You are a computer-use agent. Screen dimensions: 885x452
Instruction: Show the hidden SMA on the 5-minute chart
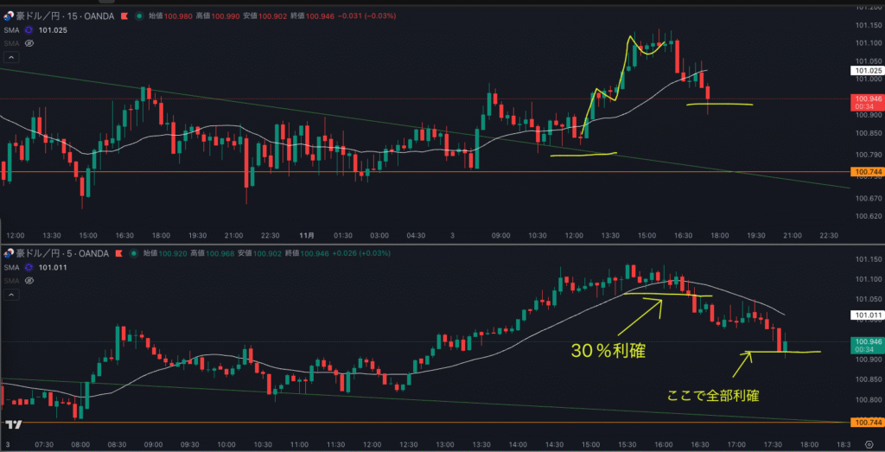point(29,281)
